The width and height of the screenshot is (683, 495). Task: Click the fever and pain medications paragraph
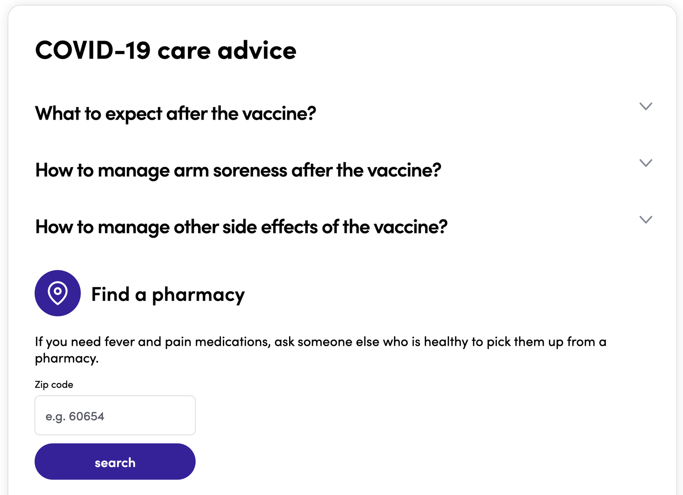tap(321, 350)
